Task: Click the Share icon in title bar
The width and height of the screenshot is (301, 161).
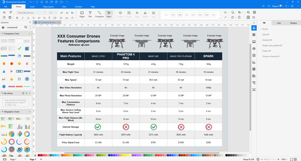Action: pos(269,6)
